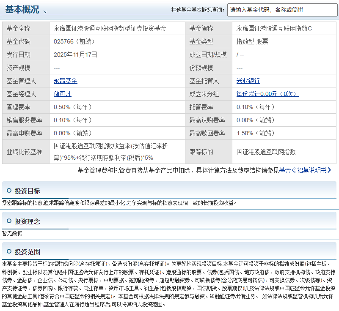Select the 基金托管人 row label

click(x=204, y=81)
